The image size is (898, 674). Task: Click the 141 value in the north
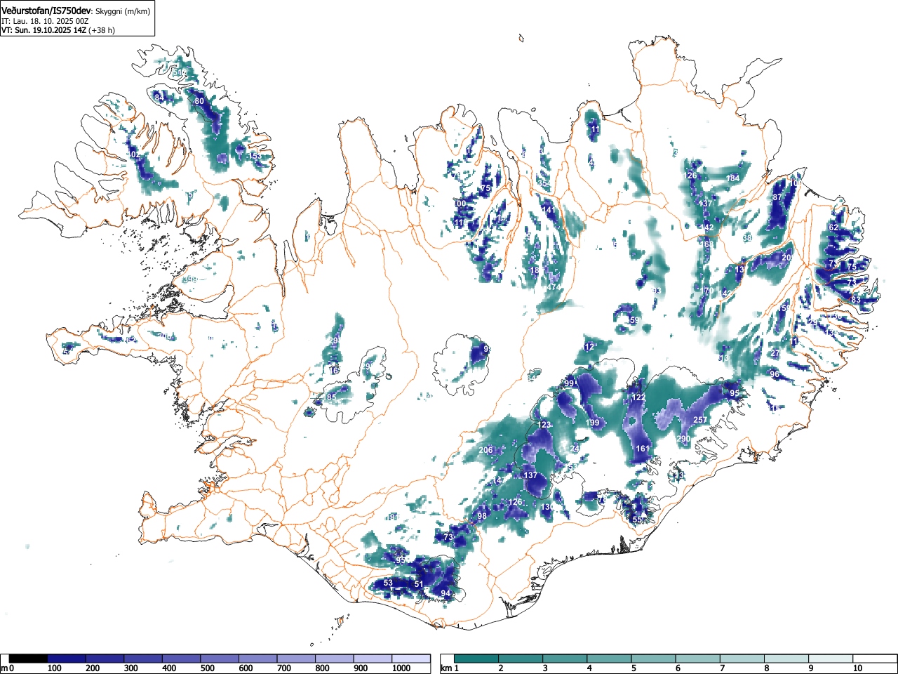tap(549, 210)
